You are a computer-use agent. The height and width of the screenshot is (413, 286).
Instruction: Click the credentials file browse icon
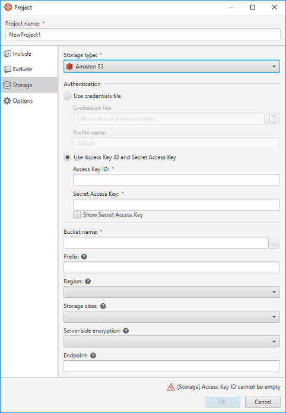tap(272, 119)
